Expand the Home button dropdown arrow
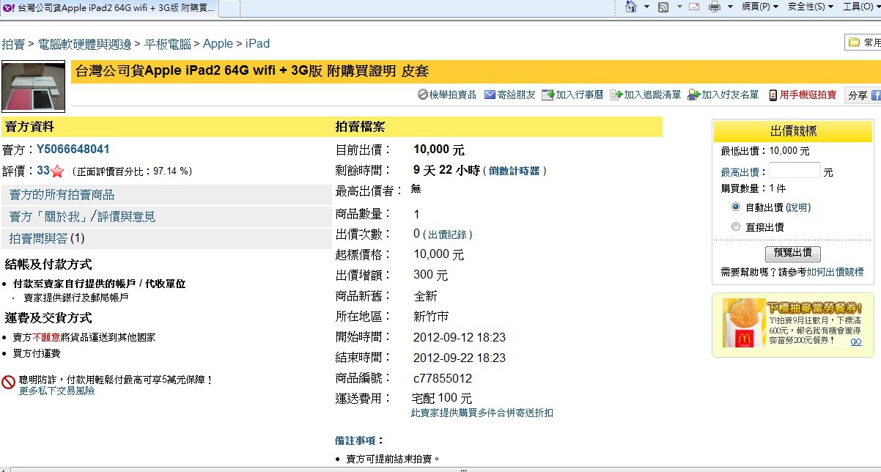 pyautogui.click(x=646, y=7)
